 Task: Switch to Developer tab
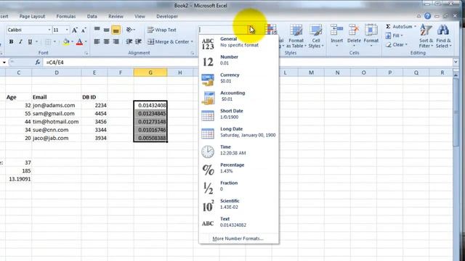pyautogui.click(x=167, y=17)
